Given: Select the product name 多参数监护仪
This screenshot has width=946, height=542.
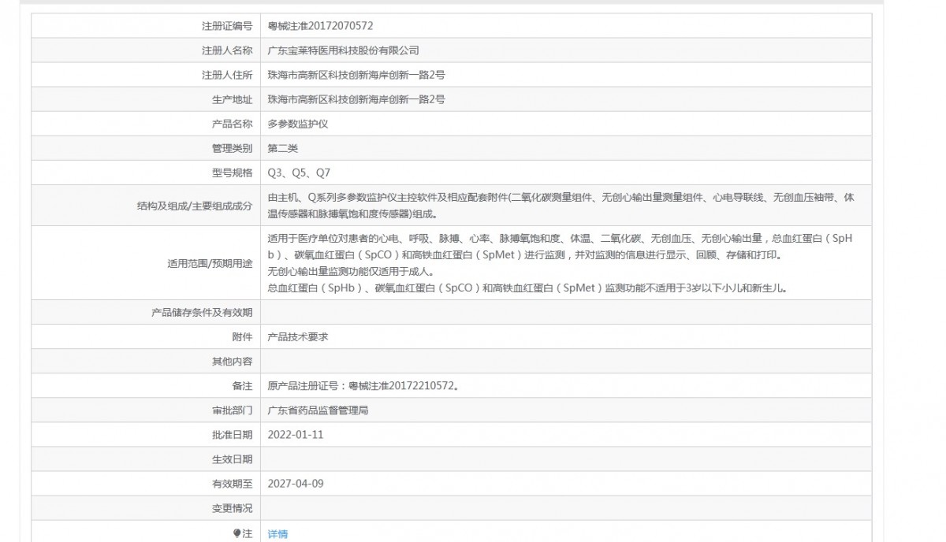Looking at the screenshot, I should (298, 124).
